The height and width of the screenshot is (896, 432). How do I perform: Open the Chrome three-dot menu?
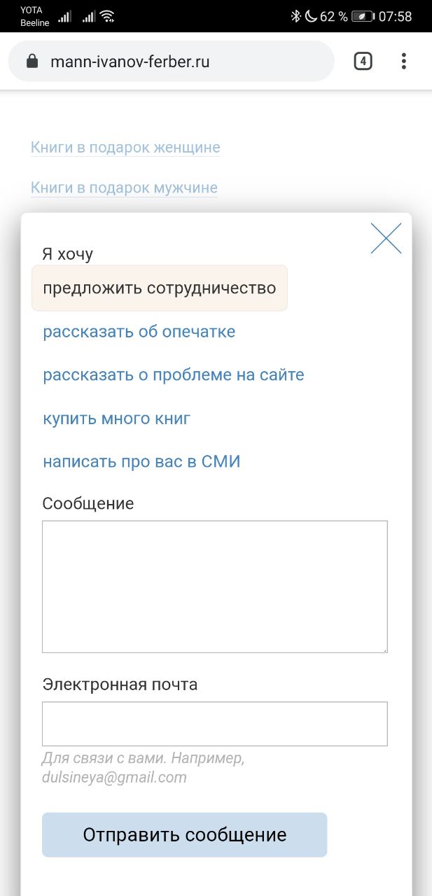click(x=403, y=62)
